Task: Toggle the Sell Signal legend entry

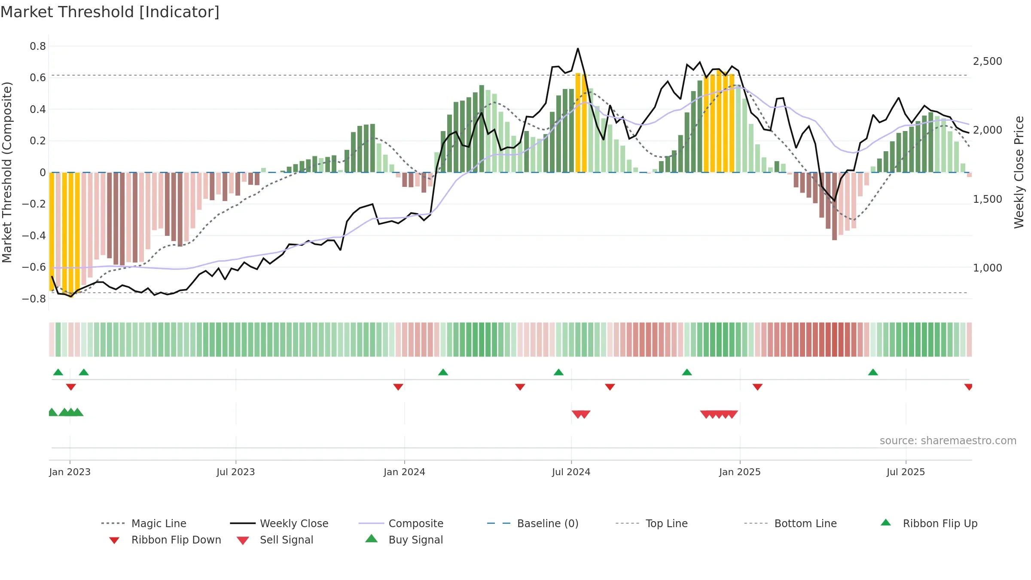Action: coord(275,540)
